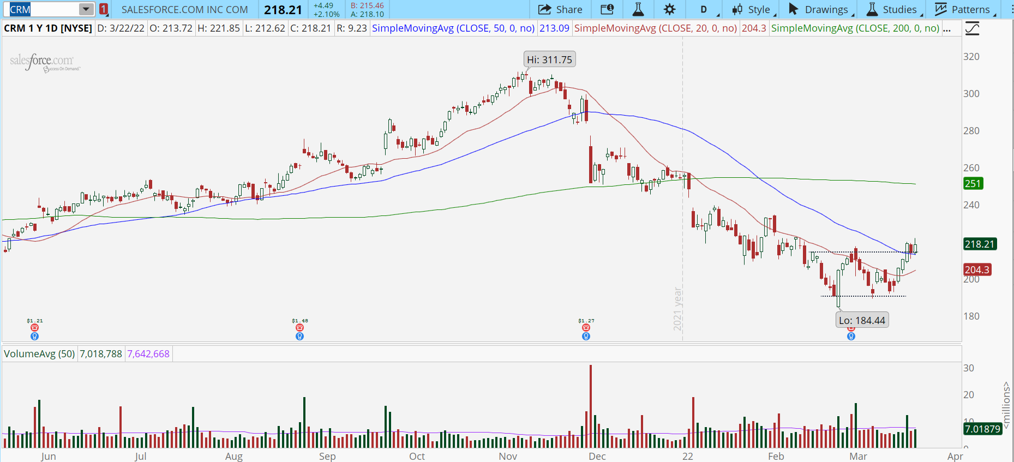This screenshot has height=462, width=1014.
Task: Click the Mar label on time axis
Action: 858,456
